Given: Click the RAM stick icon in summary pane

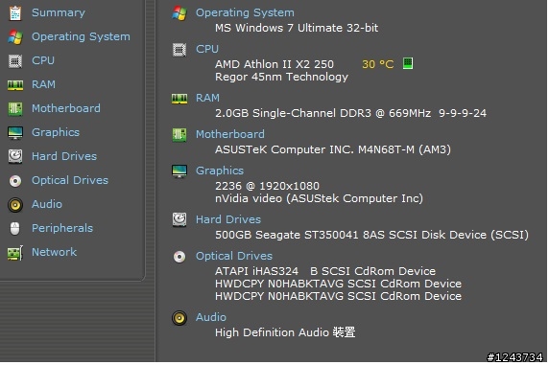Looking at the screenshot, I should click(x=179, y=99).
